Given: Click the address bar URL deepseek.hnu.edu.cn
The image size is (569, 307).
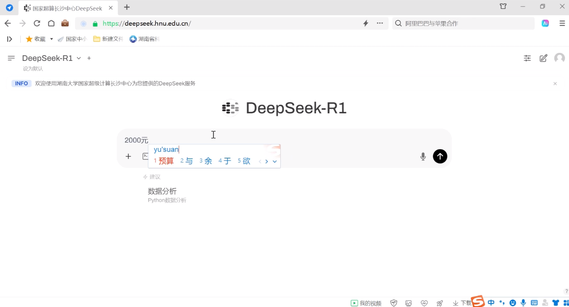Looking at the screenshot, I should click(x=147, y=24).
